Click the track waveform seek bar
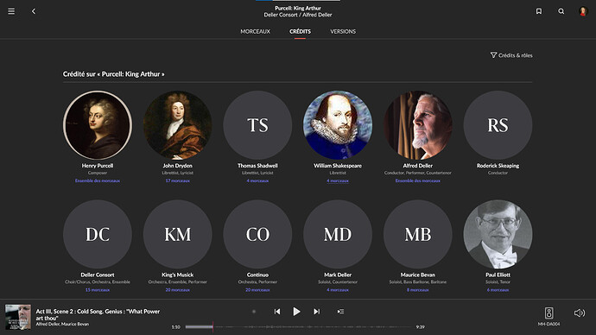The image size is (596, 335). (x=299, y=326)
